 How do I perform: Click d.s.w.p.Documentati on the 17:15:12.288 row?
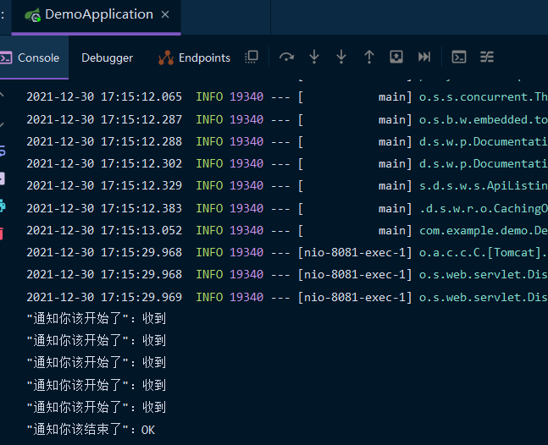point(484,141)
